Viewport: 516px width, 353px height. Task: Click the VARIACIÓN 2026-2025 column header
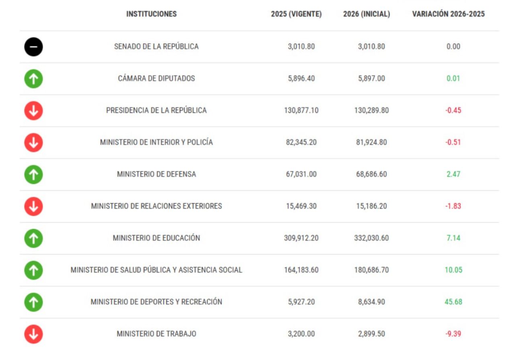point(448,14)
